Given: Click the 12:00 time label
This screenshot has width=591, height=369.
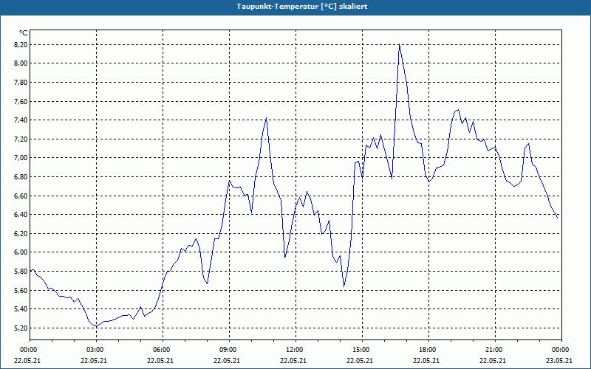Looking at the screenshot, I should click(295, 350).
